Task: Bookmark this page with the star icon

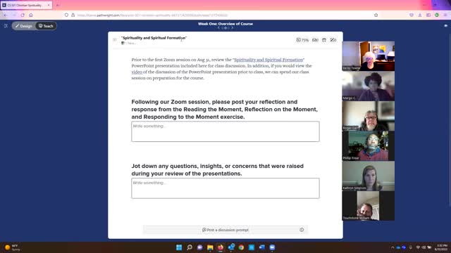Action: click(x=376, y=15)
